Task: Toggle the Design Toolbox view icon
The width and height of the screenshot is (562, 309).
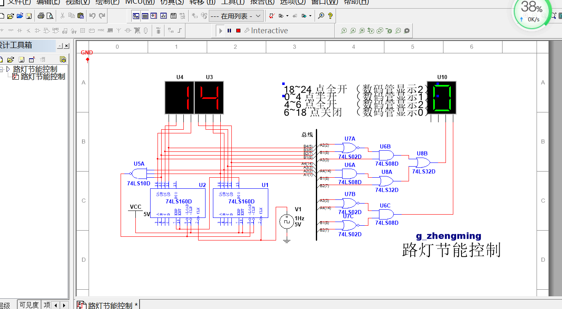Action: 136,16
